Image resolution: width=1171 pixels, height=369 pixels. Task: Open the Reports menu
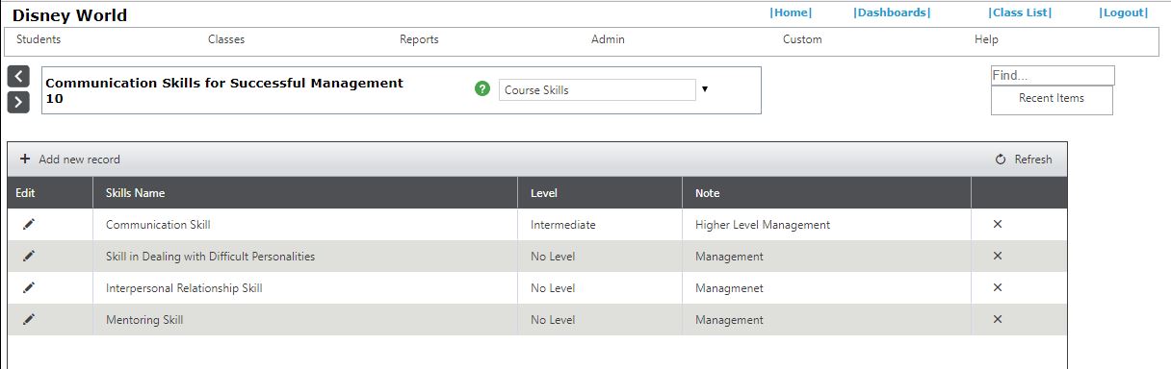[419, 39]
